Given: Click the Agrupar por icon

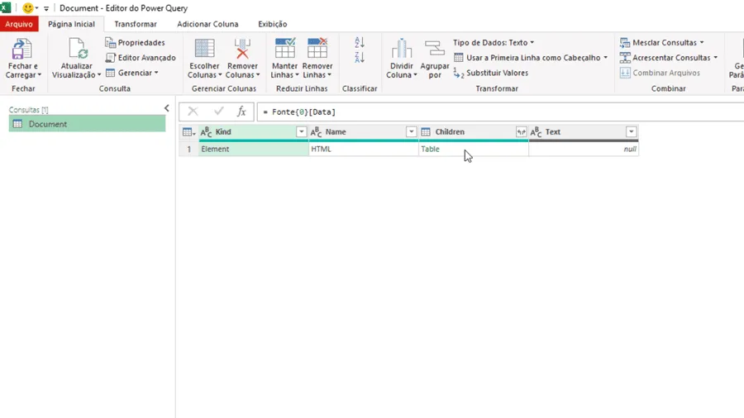Looking at the screenshot, I should coord(434,50).
